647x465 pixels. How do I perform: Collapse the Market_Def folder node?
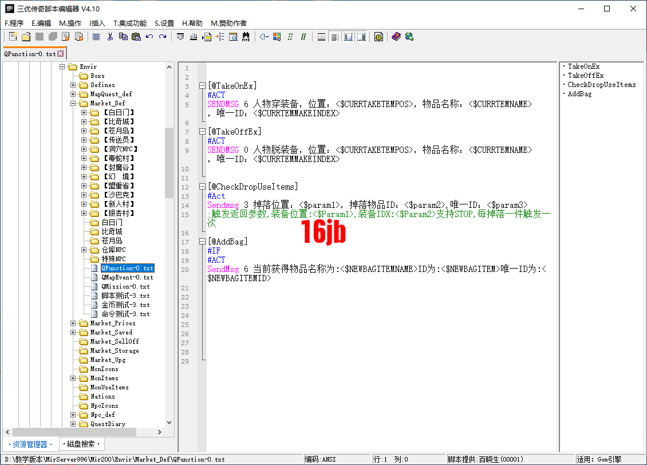coord(73,103)
